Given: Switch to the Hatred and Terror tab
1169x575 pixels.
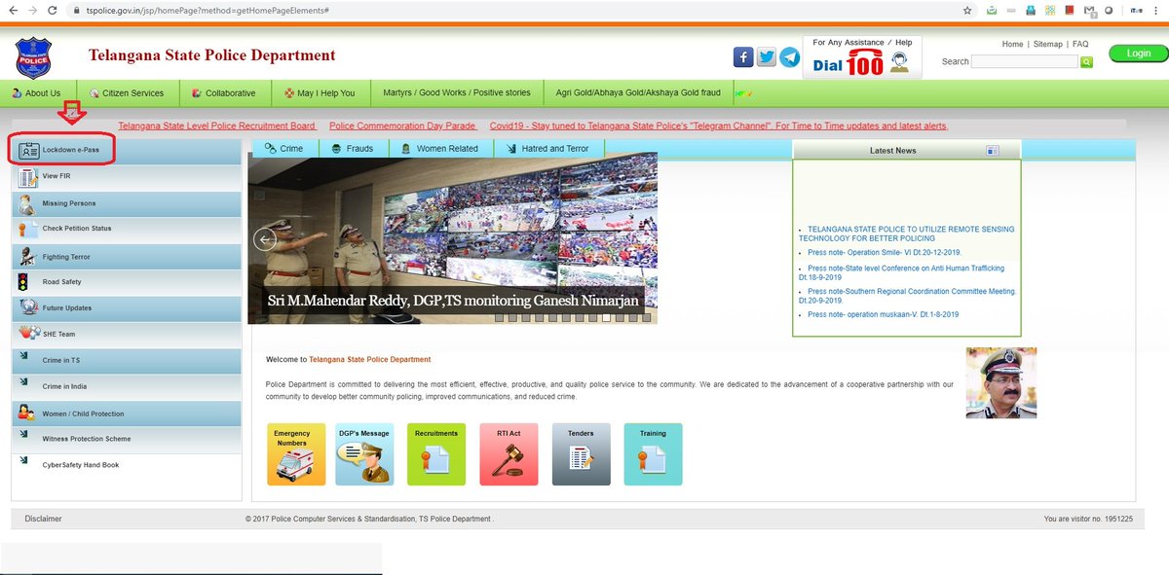Looking at the screenshot, I should coord(548,149).
